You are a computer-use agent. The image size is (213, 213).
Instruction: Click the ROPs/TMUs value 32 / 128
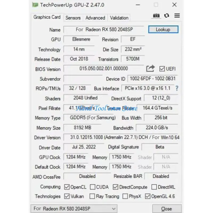click(77, 88)
